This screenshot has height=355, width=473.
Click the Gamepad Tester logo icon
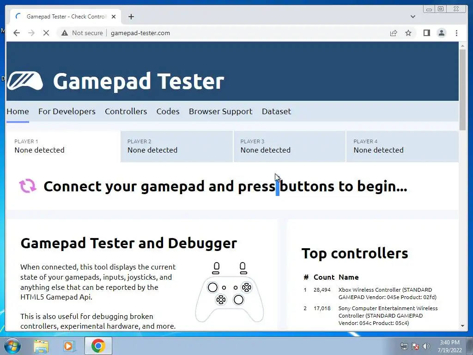[x=25, y=81]
